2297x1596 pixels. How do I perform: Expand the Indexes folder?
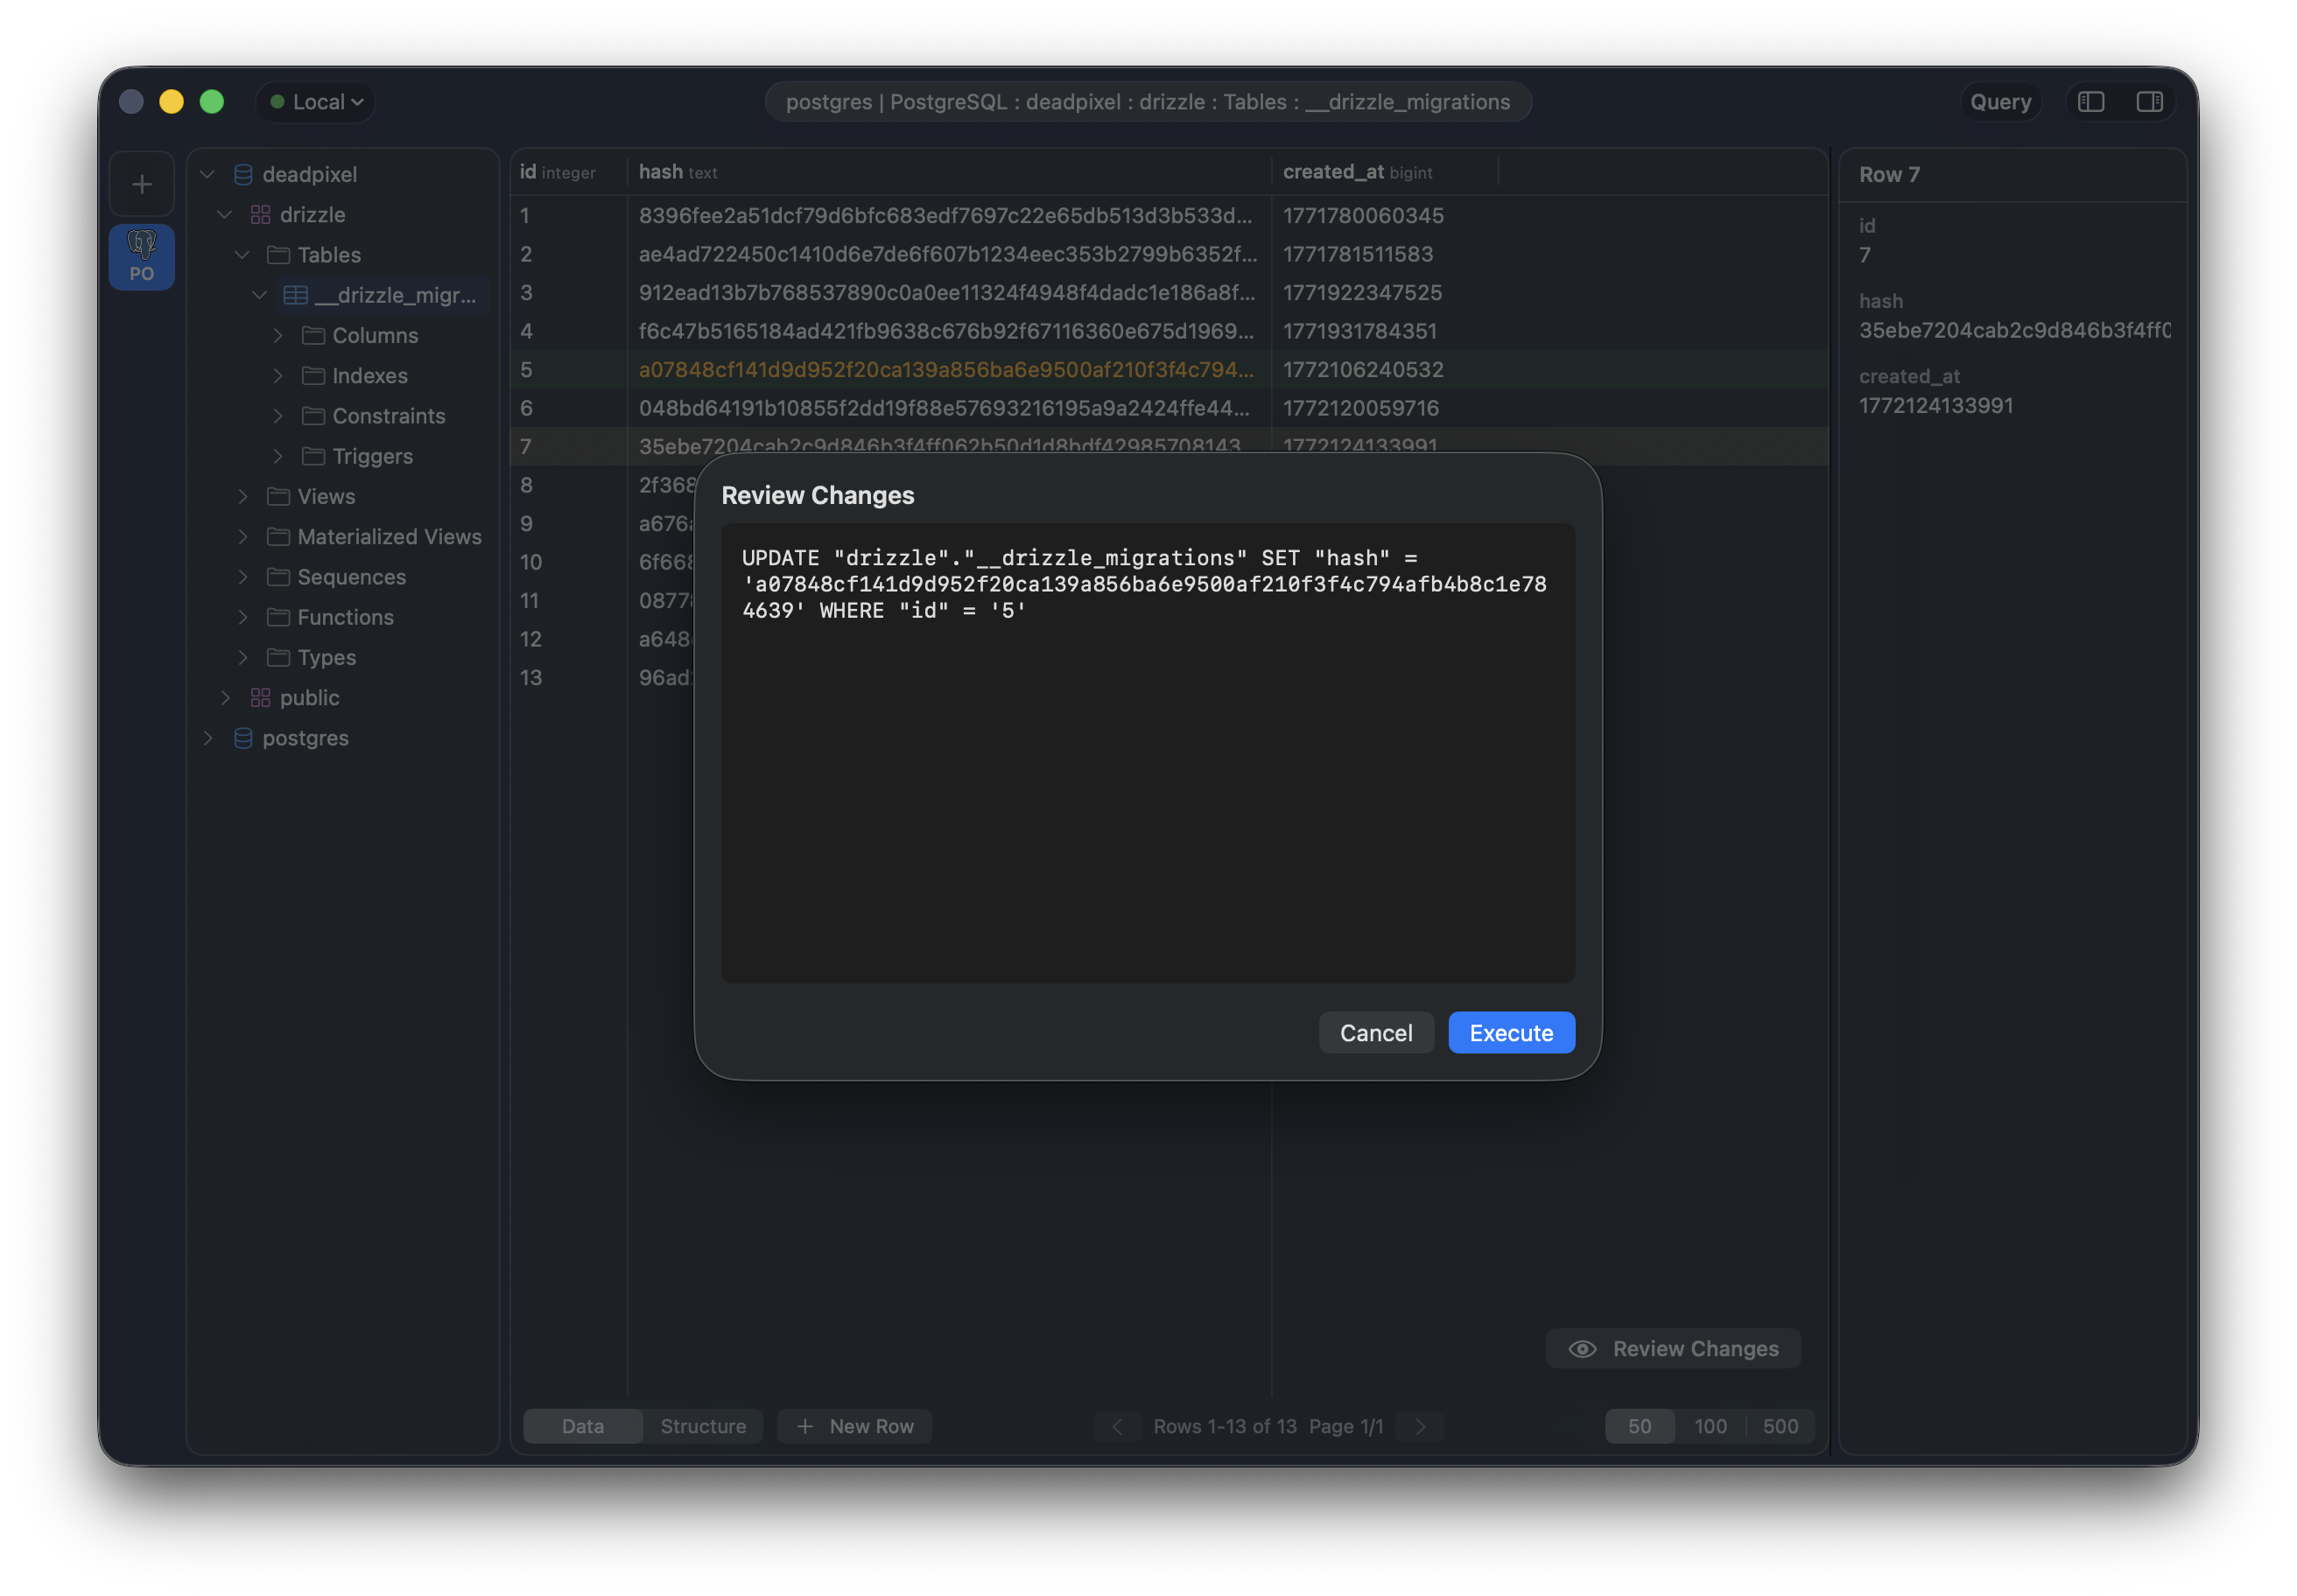pos(277,375)
